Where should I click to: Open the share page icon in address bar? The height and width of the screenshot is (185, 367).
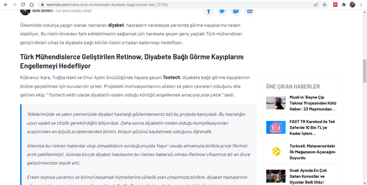(x=316, y=5)
